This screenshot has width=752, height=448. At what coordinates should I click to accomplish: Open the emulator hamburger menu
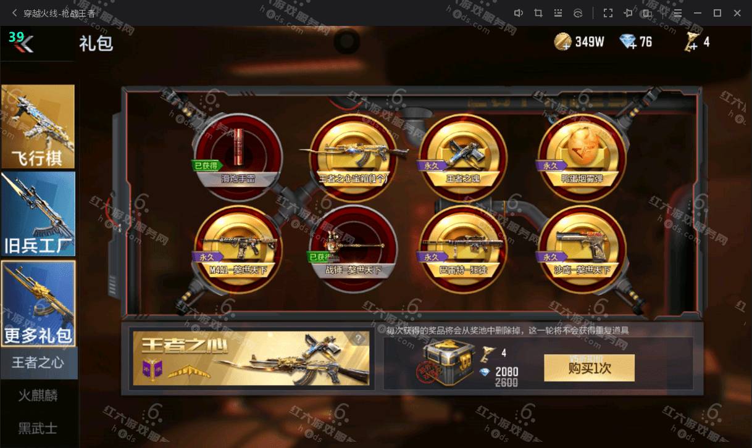coord(678,13)
